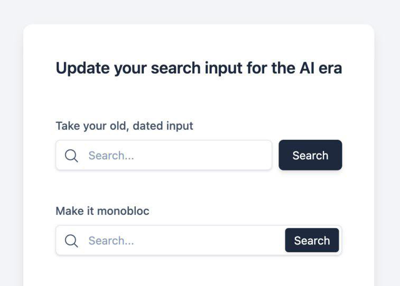Focus the search field under "Take your old, dated input"
The width and height of the screenshot is (400, 286).
coord(174,156)
